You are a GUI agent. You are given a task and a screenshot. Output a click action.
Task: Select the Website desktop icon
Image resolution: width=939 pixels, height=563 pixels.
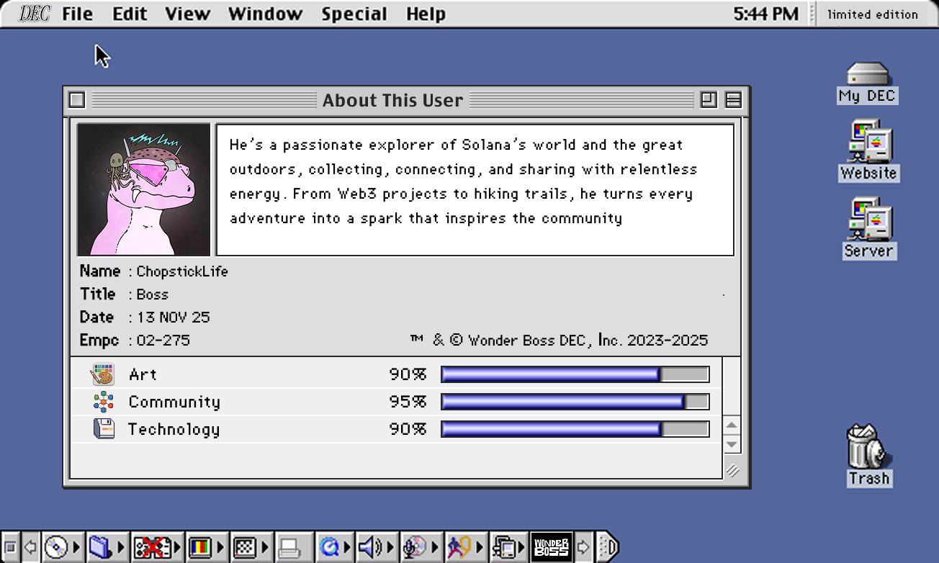[868, 151]
